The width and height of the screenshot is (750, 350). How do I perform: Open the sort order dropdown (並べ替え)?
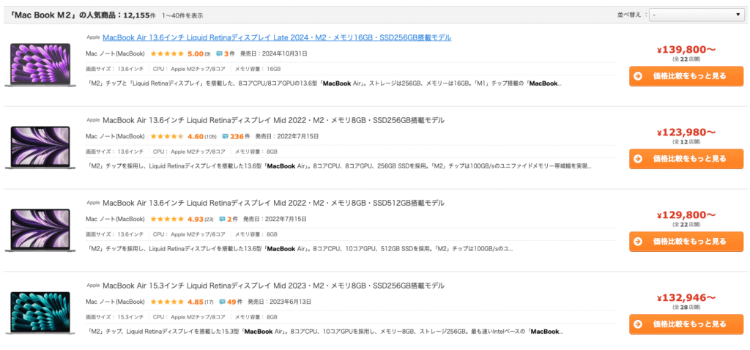[696, 15]
